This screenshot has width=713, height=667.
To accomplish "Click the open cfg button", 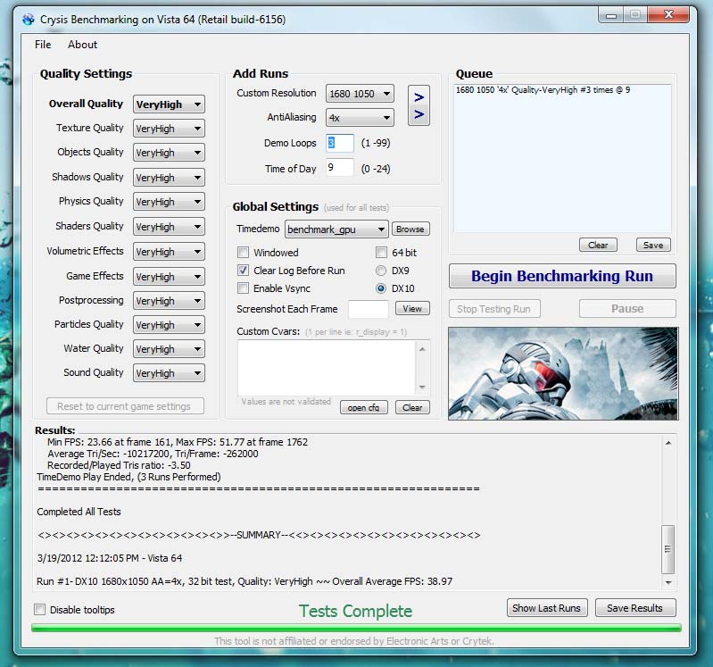I will (363, 407).
